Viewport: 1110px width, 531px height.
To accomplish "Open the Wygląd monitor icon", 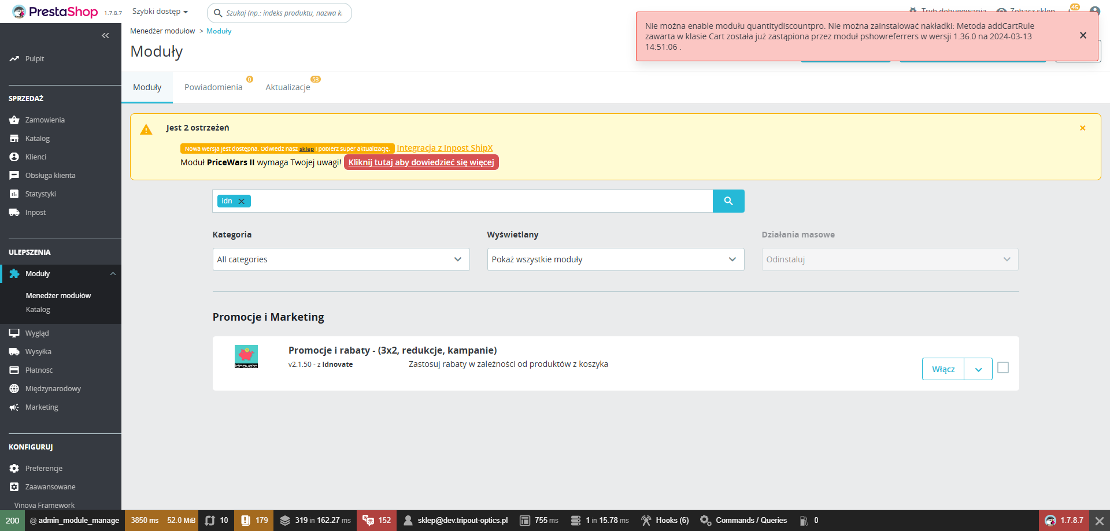I will 14,333.
